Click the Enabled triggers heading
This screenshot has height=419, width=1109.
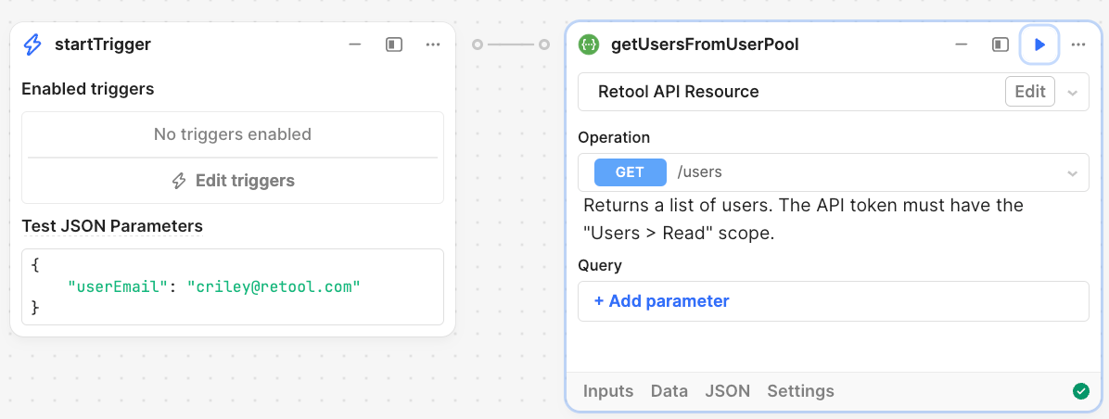point(88,89)
